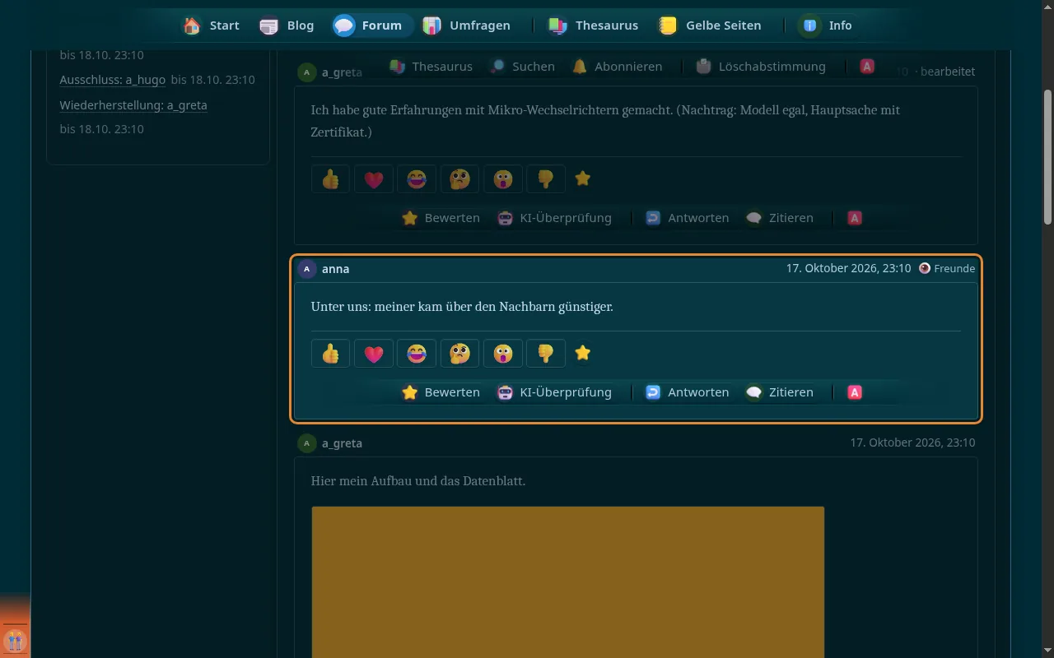React thumbs up on Mikro-Wechselrichter post
Viewport: 1054px width, 658px height.
coord(330,178)
